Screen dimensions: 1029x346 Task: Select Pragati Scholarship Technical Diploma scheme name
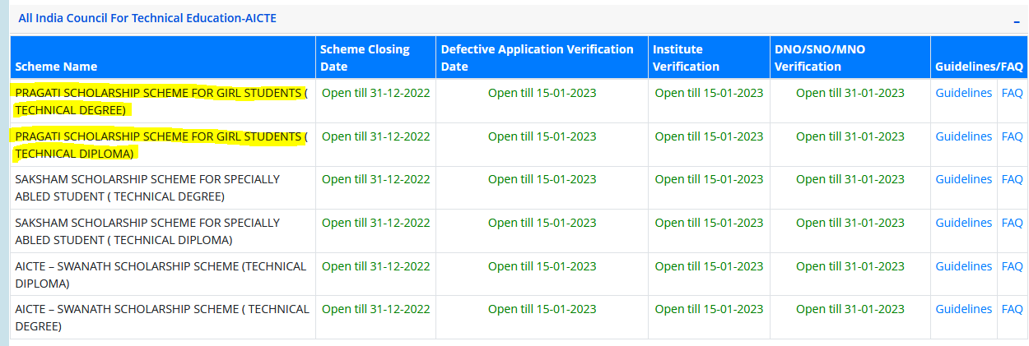tap(161, 145)
